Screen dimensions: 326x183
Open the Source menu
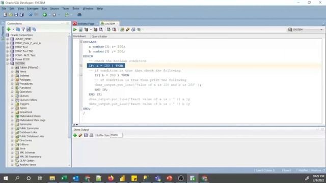(x=55, y=9)
